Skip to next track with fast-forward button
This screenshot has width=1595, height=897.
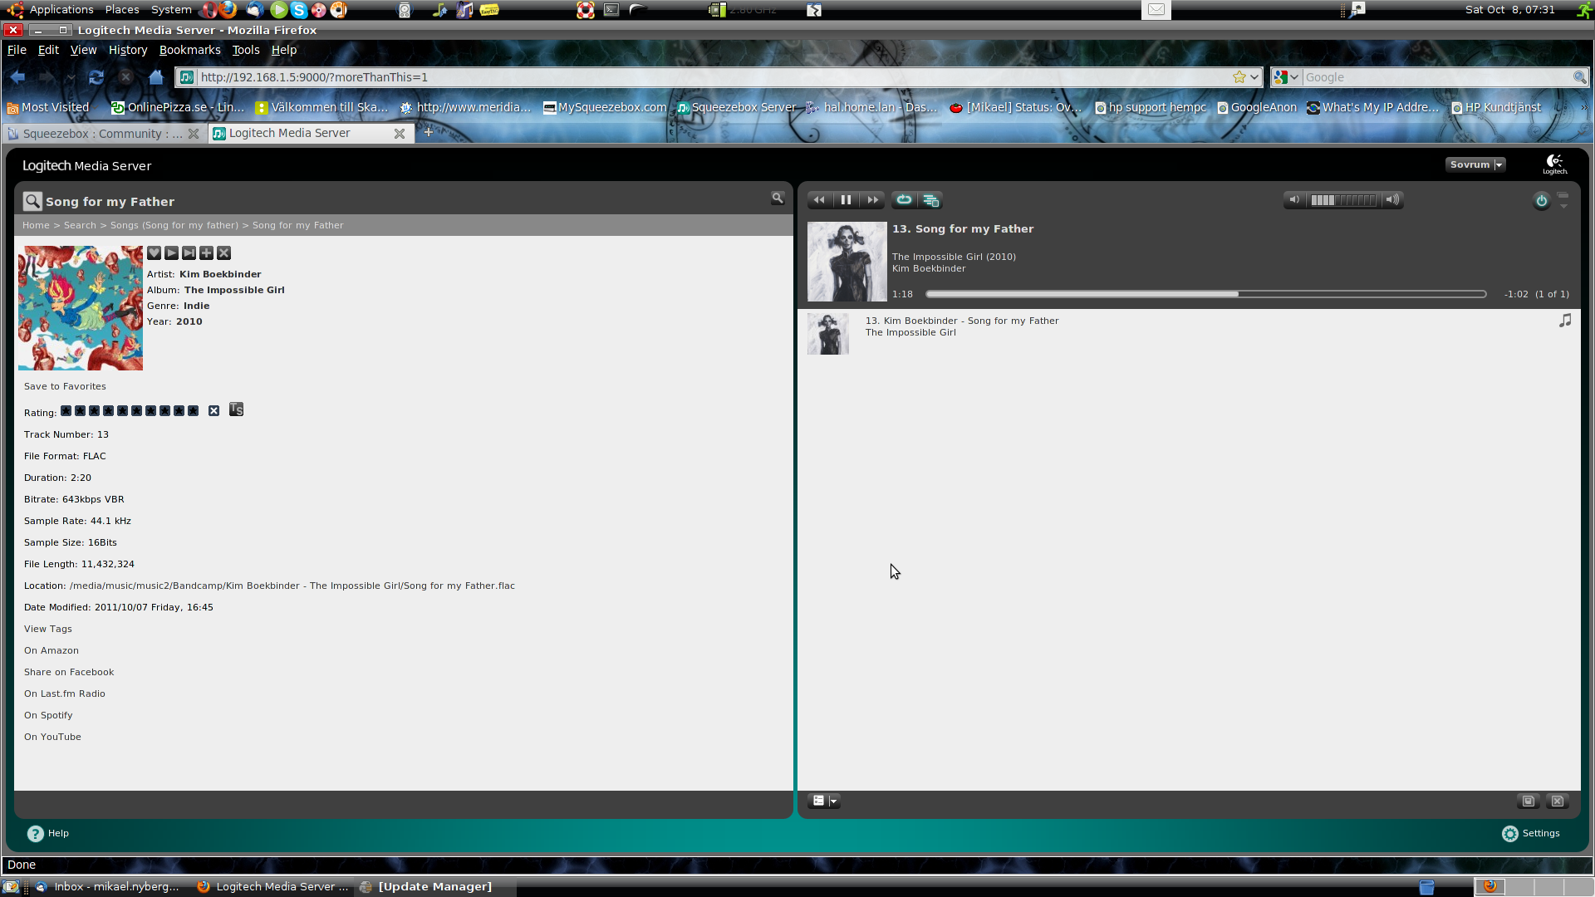point(872,200)
